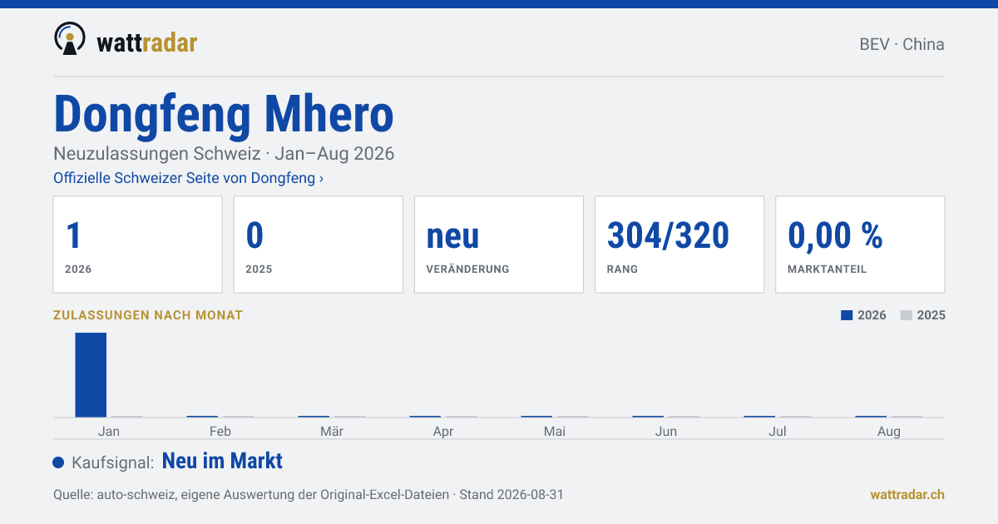Select the 2026 registrations card showing 1

click(138, 245)
